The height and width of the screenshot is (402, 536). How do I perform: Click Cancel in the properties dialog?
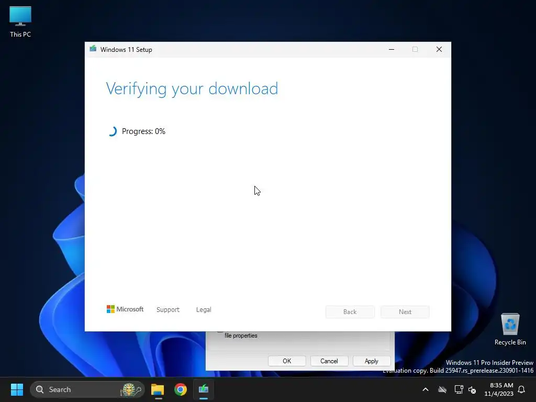point(329,361)
